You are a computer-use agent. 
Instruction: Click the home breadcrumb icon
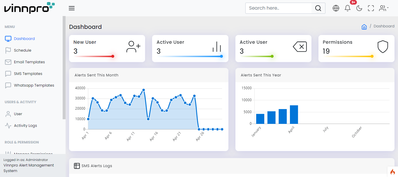364,27
